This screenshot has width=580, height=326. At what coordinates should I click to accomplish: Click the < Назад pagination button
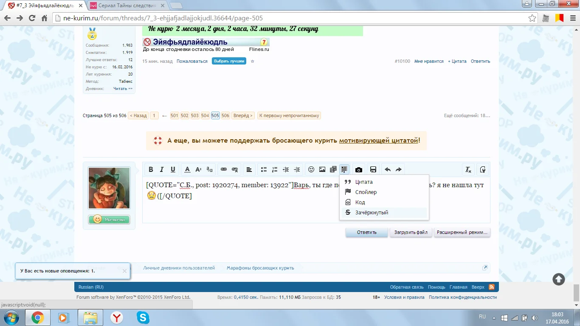pos(138,115)
